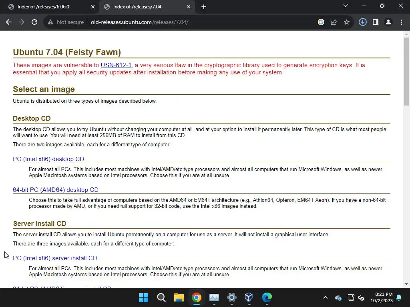Bookmark this tab with star icon
The image size is (410, 307).
tap(347, 22)
